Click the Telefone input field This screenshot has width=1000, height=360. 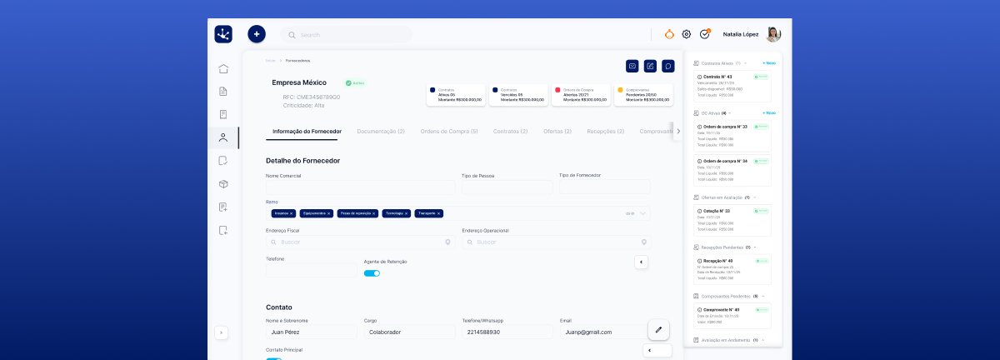[311, 270]
